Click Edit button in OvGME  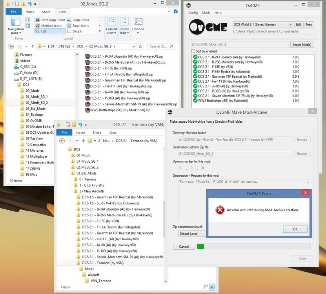point(299,24)
